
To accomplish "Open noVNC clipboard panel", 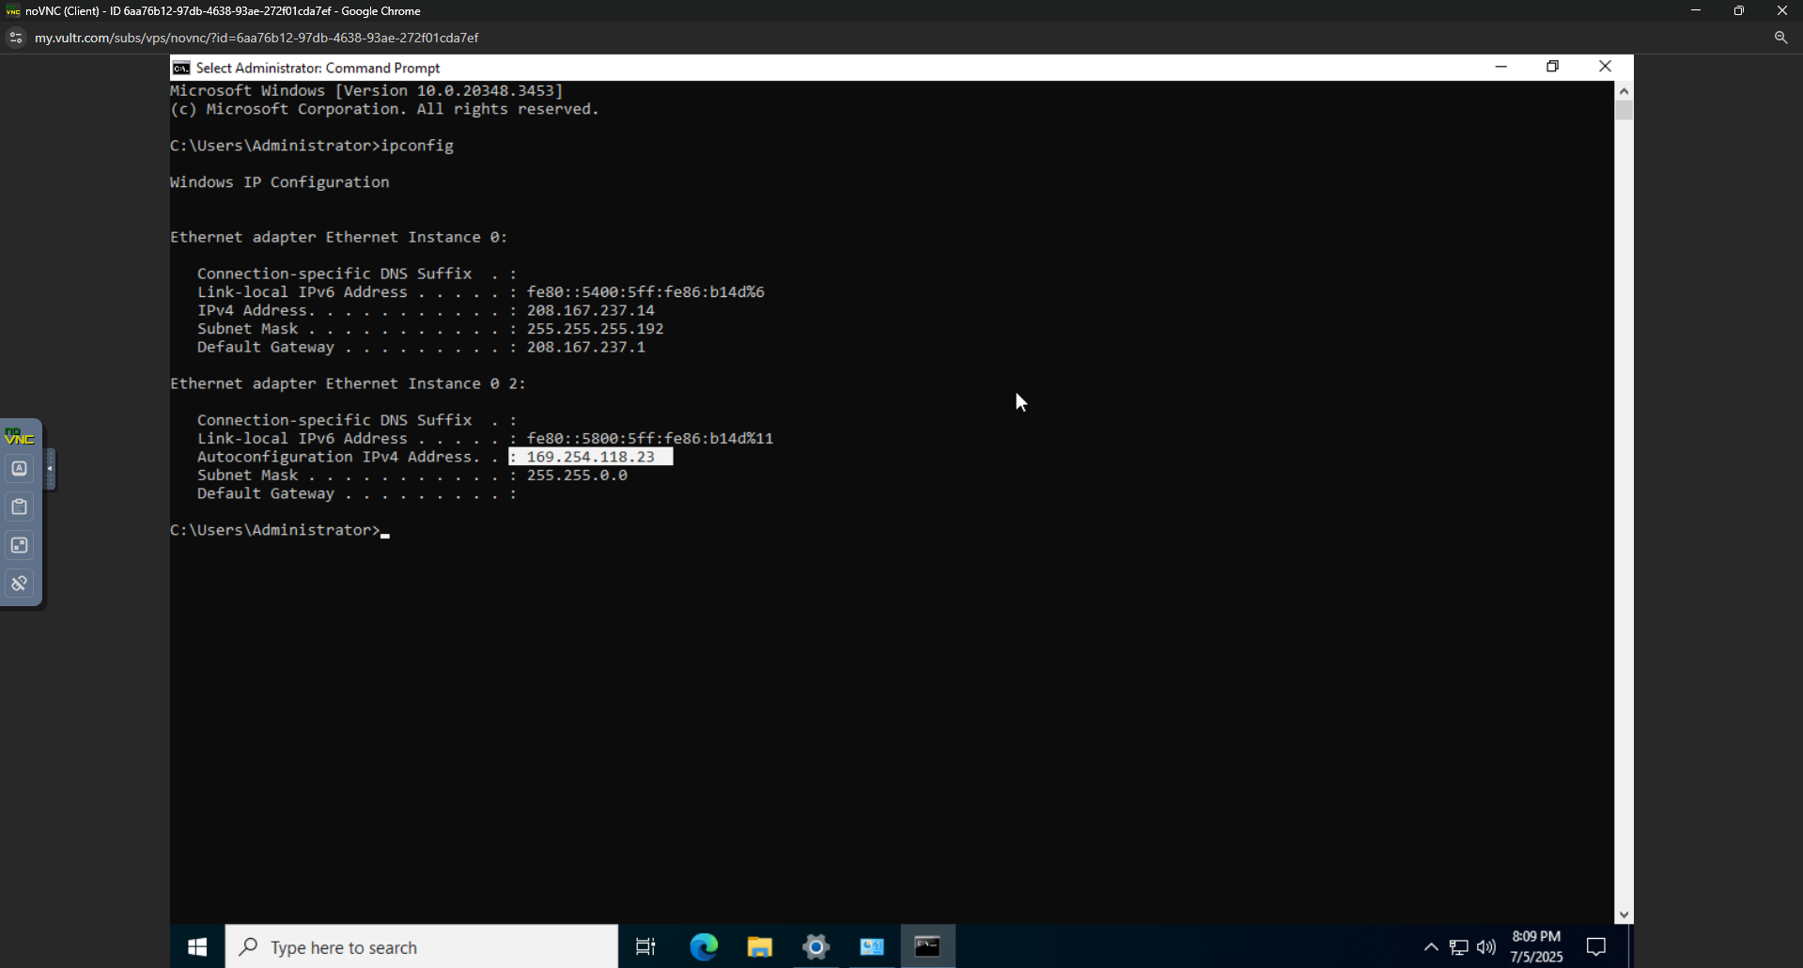I will point(19,507).
